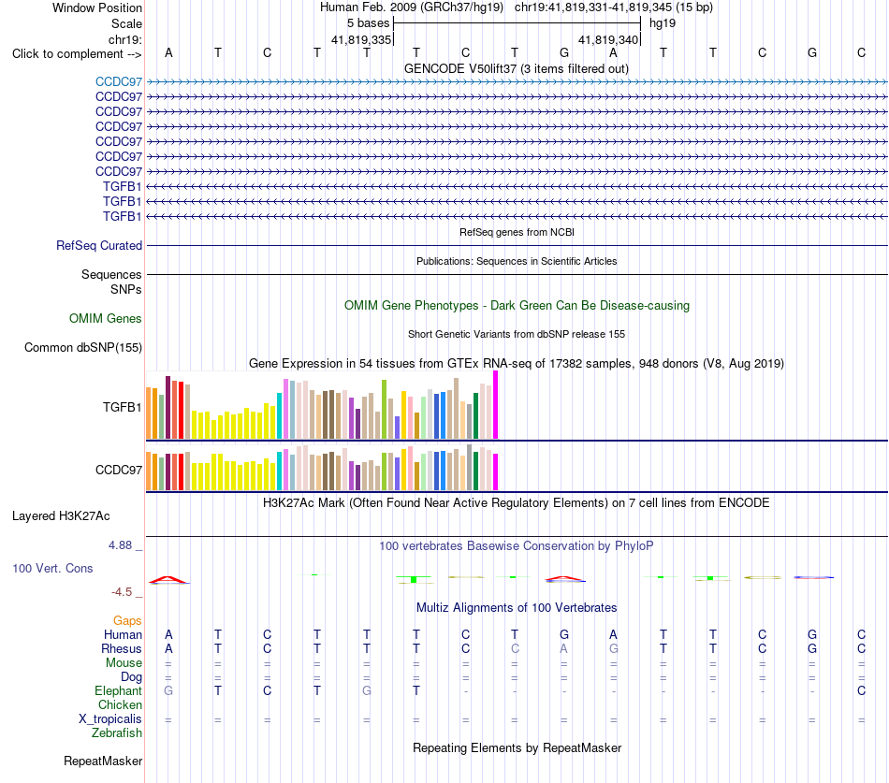The height and width of the screenshot is (783, 889).
Task: Select the 'RefSeq Curated' track label
Action: (x=99, y=245)
